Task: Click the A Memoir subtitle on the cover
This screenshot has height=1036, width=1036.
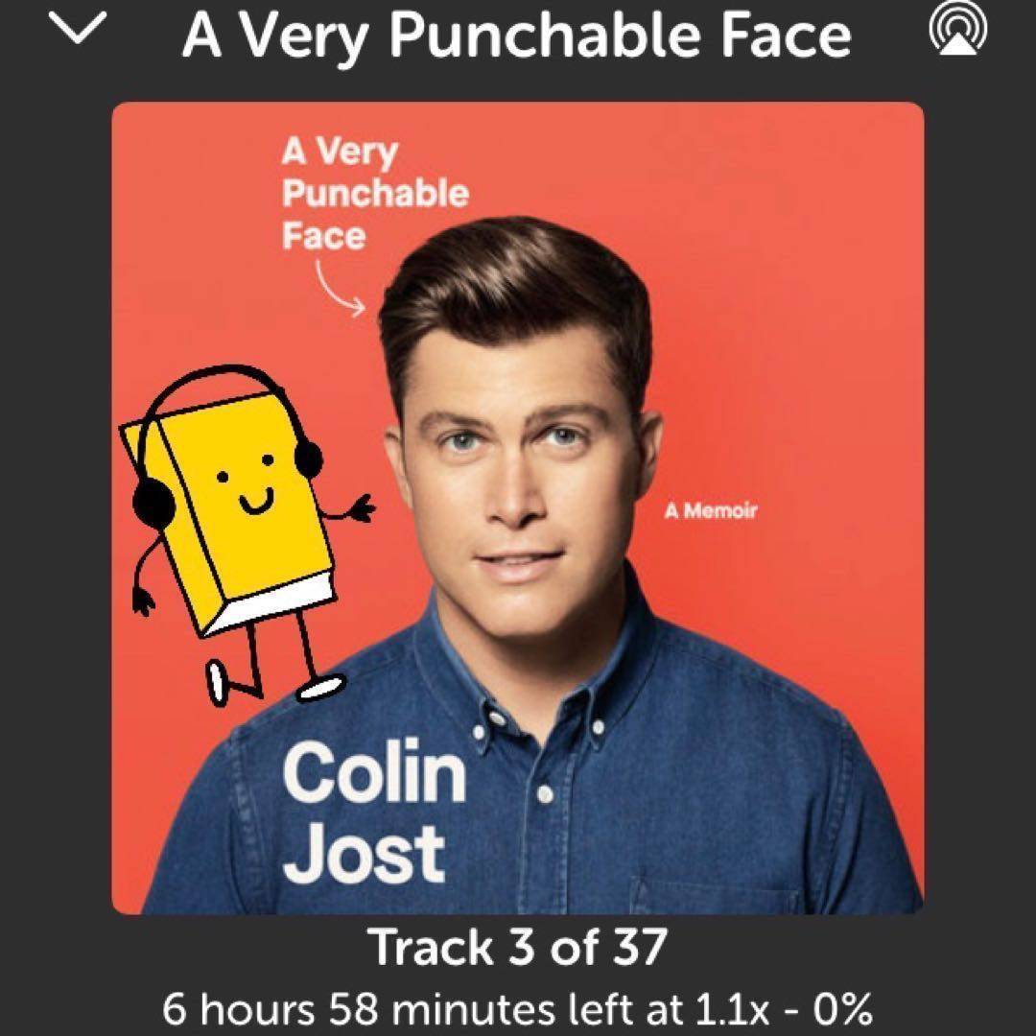Action: pyautogui.click(x=710, y=510)
